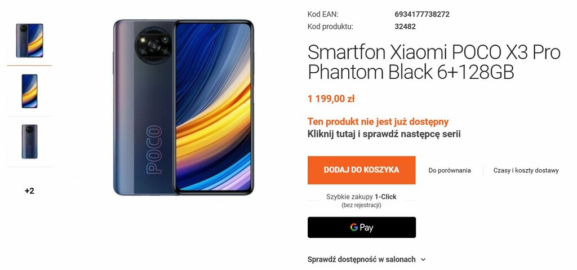Click the main POCO X3 Pro product image
Screen dimensions: 577x270
(x=183, y=108)
